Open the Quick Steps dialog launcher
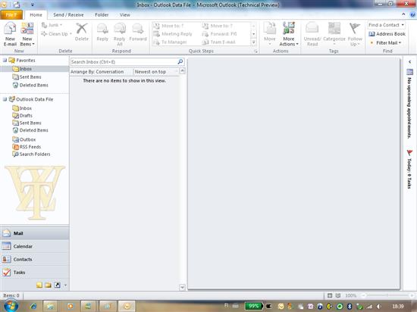Image resolution: width=417 pixels, height=312 pixels. (256, 51)
